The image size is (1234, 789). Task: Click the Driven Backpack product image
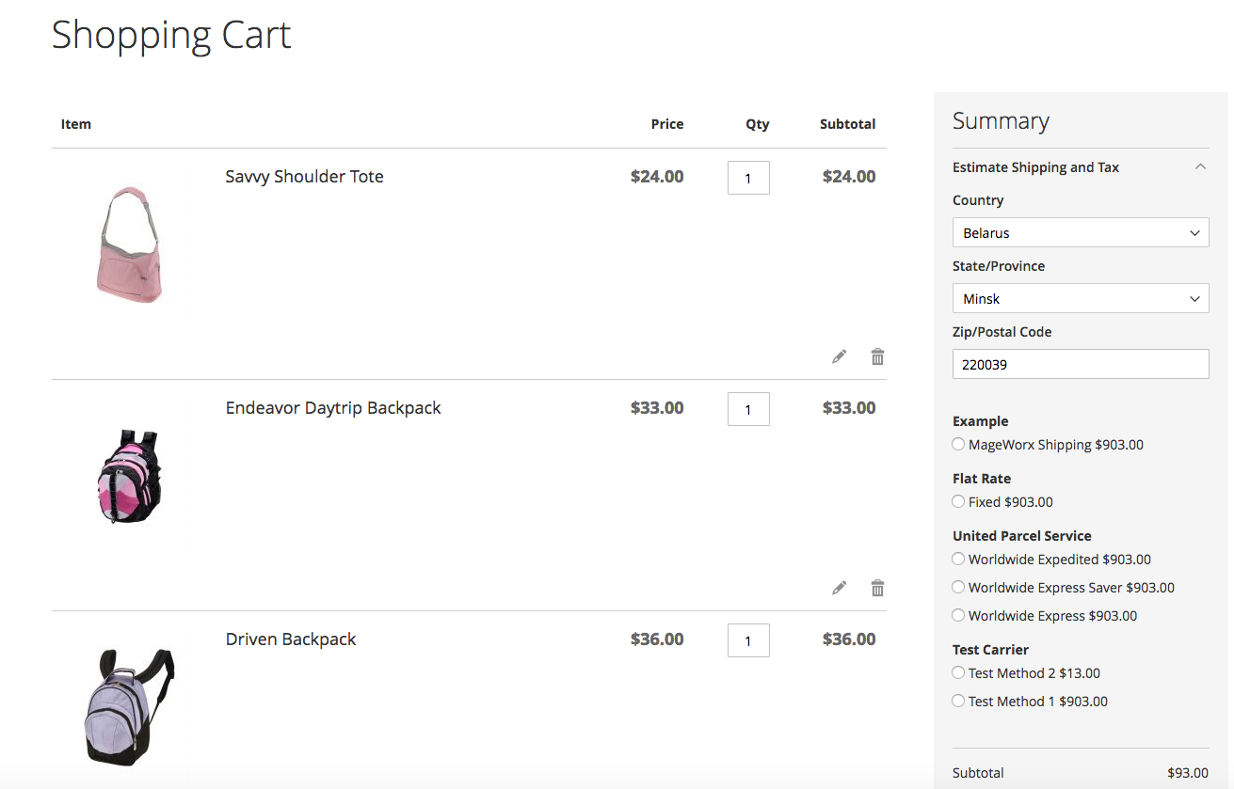[129, 705]
